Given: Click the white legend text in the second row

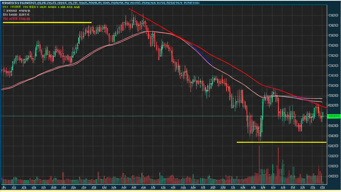Looking at the screenshot, I should pyautogui.click(x=17, y=11).
